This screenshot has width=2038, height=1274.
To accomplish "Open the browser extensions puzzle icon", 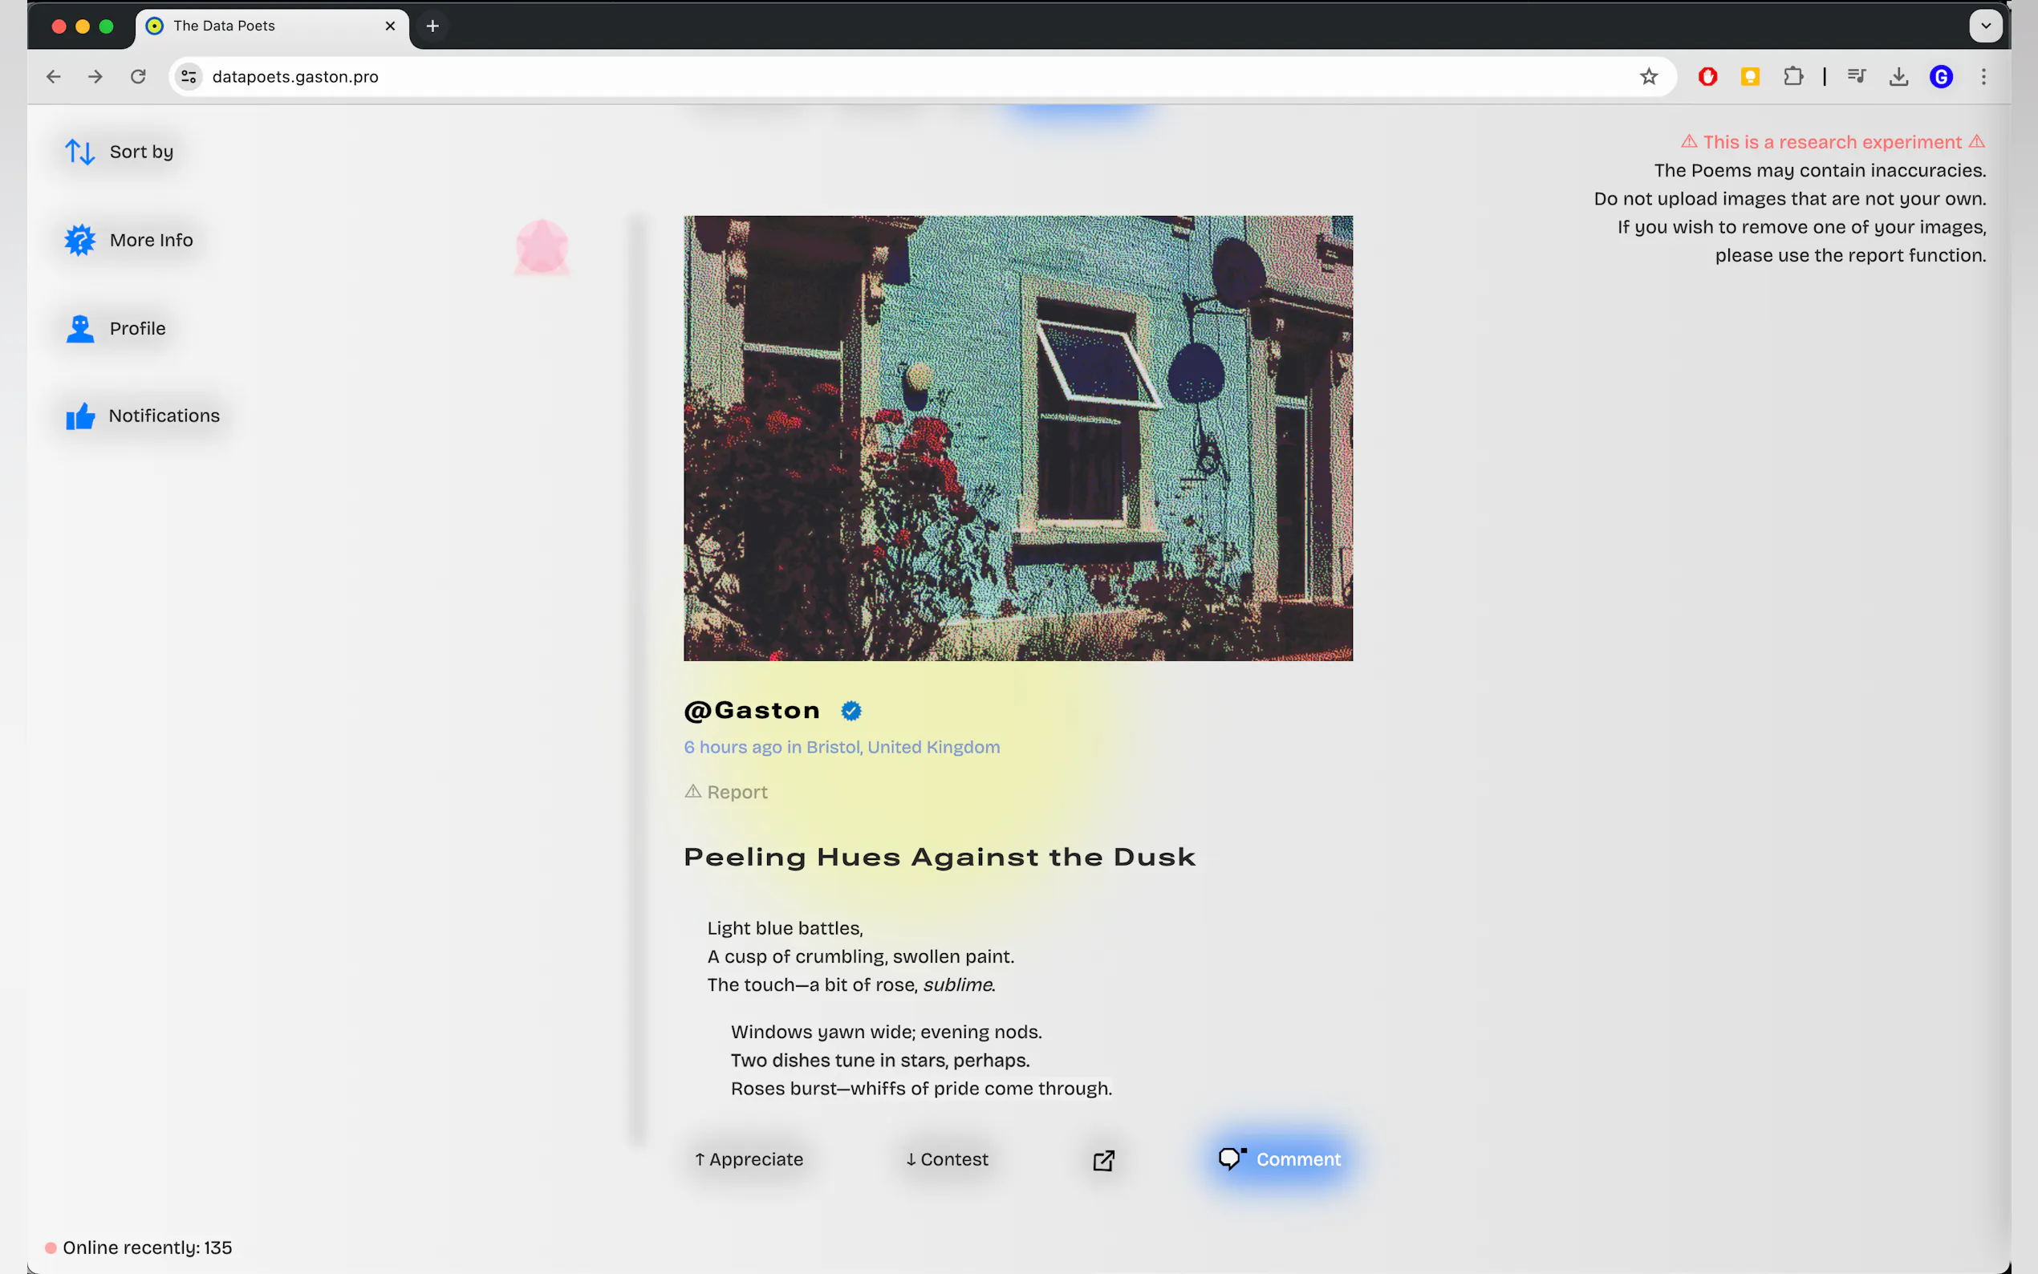I will click(1792, 77).
